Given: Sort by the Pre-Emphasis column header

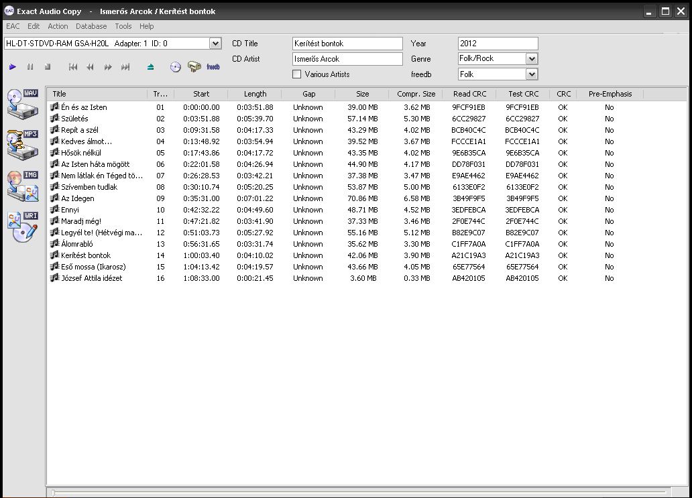Looking at the screenshot, I should pos(610,94).
